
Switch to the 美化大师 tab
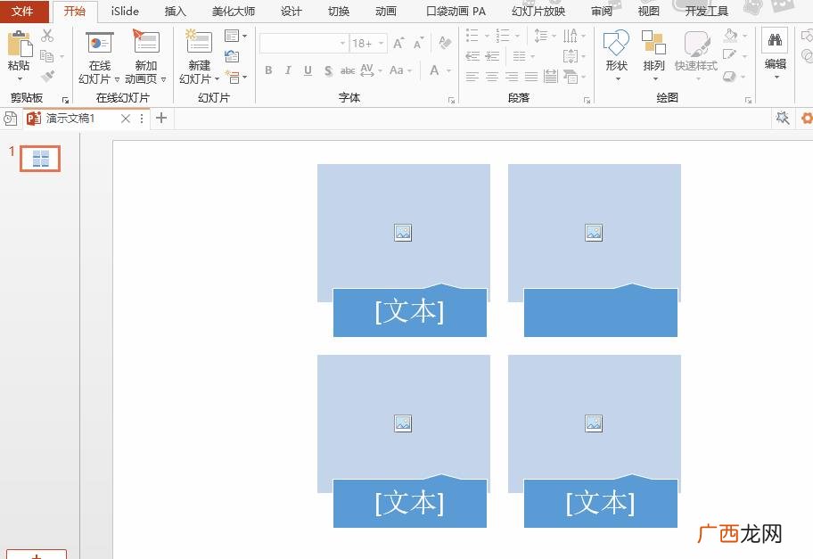(234, 11)
